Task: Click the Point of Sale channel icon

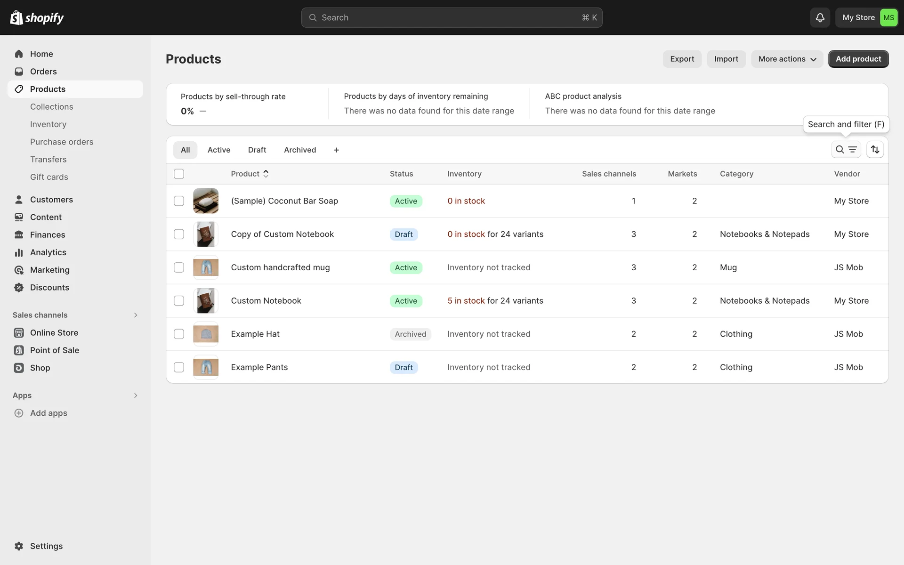Action: (19, 350)
